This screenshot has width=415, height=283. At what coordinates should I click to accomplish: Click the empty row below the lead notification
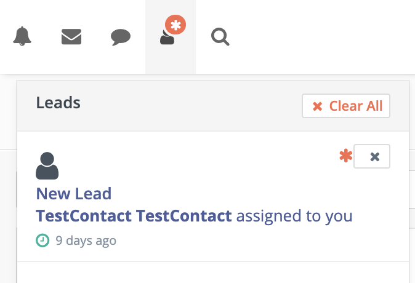[x=213, y=273]
